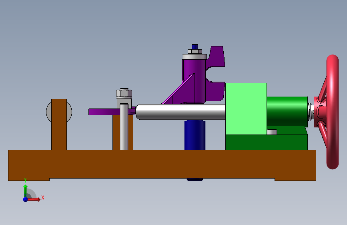Click the silver washer under top nut
Viewport: 347px width, 225px height.
coord(195,56)
